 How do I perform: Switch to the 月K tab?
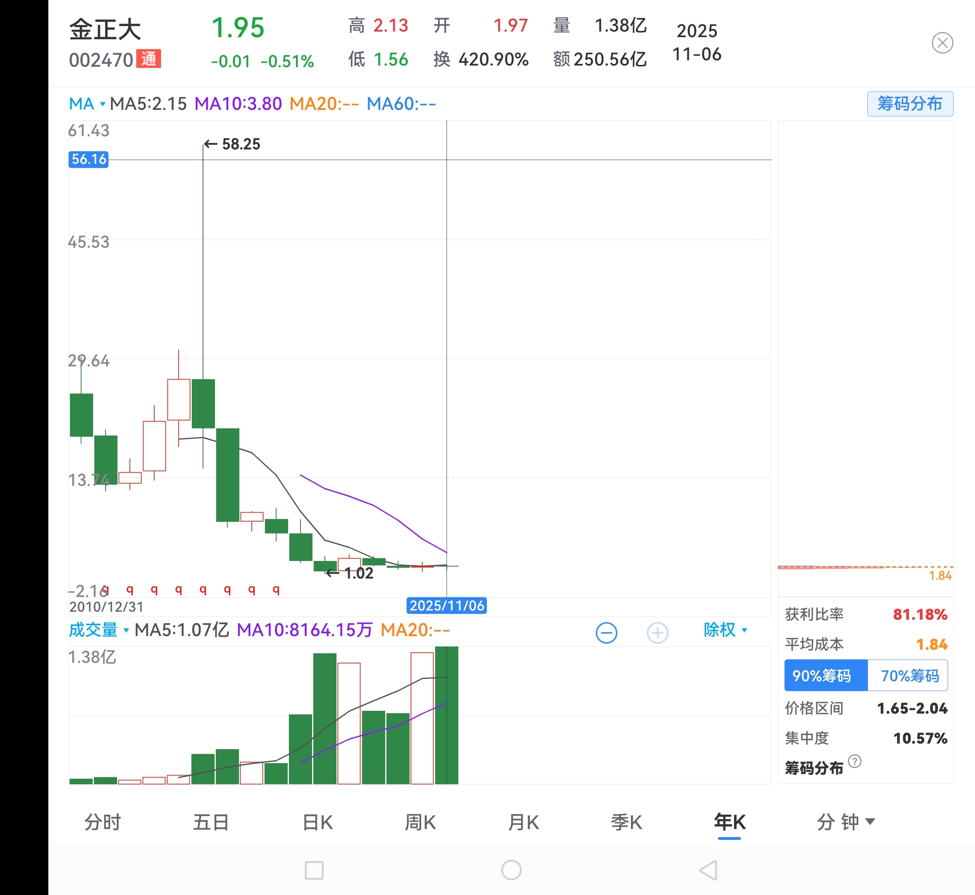tap(523, 822)
